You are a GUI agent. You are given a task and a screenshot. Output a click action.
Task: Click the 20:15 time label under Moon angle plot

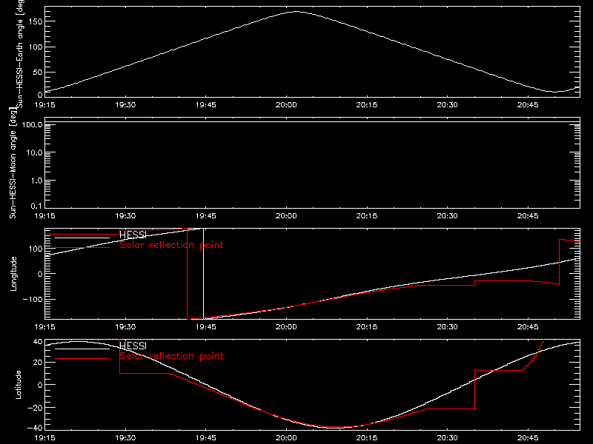click(x=367, y=215)
